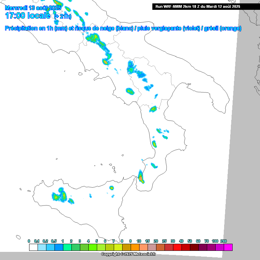This screenshot has width=260, height=260.
Task: Click the yellow 7 mm legend swatch
Action: point(118,247)
